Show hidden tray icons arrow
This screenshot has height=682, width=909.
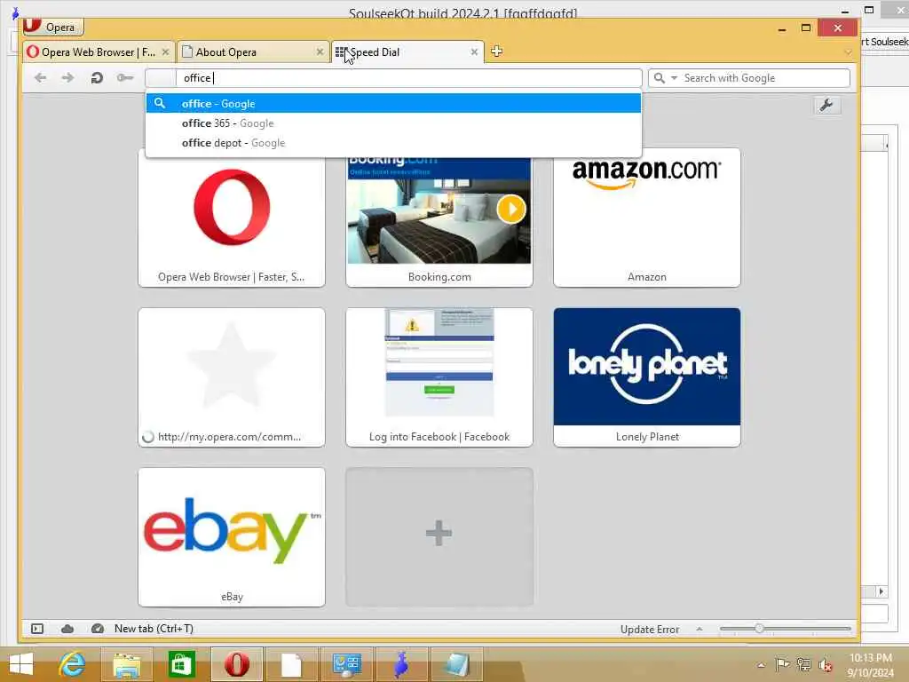761,664
